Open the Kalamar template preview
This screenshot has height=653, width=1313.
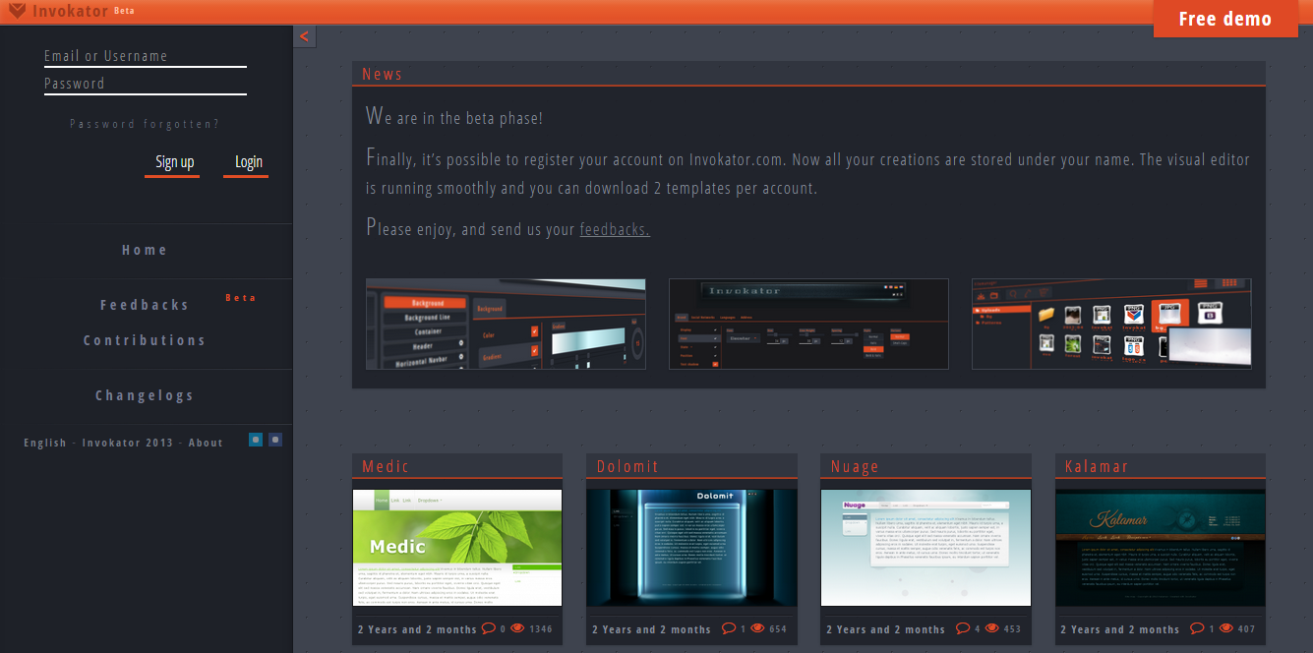pos(1160,548)
